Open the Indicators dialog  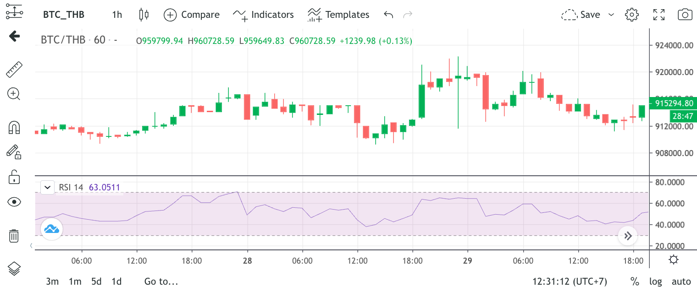[263, 15]
